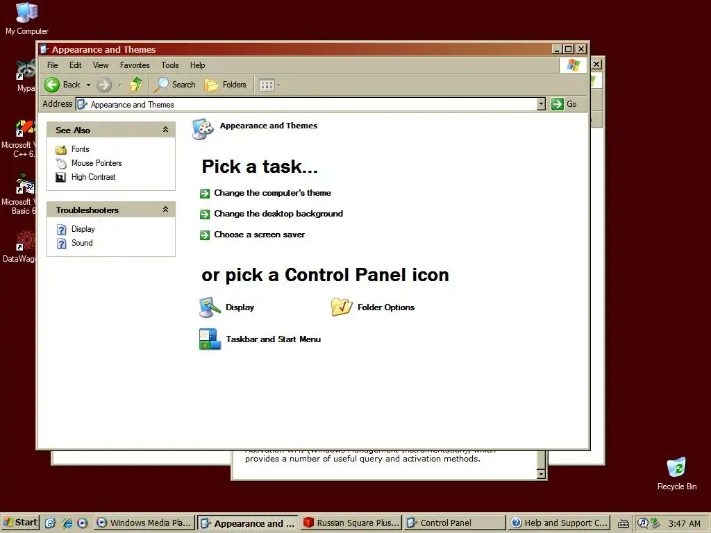Click the taskbar clock showing 3:47 AM
The height and width of the screenshot is (533, 711).
684,523
